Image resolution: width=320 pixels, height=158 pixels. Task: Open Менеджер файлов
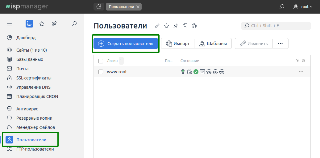point(36,128)
